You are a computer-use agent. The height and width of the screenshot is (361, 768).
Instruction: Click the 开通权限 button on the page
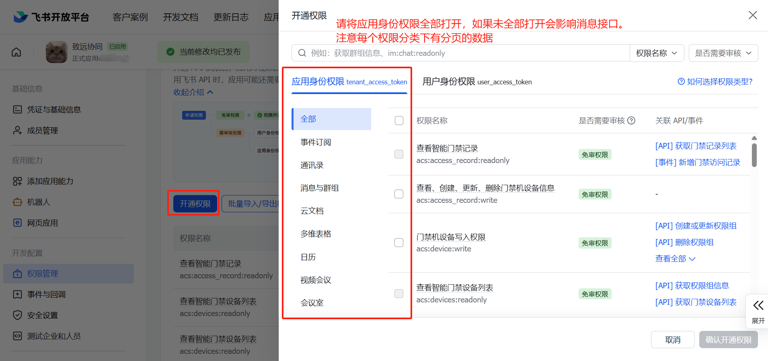click(195, 204)
